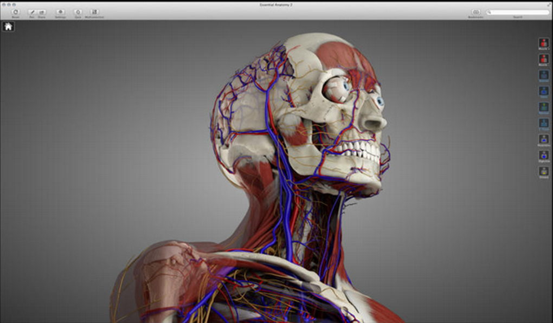Start the Quiz from the toolbar
Screen dimensions: 553x323
coord(78,12)
